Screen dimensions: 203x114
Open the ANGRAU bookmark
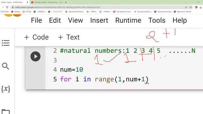pyautogui.click(x=40, y=12)
